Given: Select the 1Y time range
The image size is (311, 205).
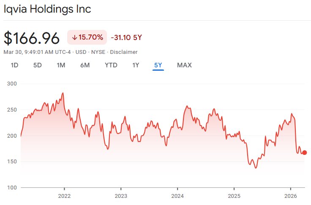Looking at the screenshot, I should pyautogui.click(x=136, y=65).
